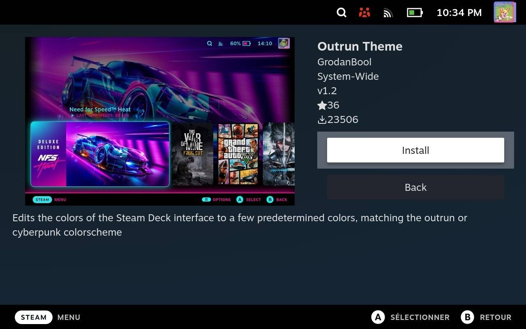
Task: Check the Wi-Fi signal status icon
Action: coord(388,13)
